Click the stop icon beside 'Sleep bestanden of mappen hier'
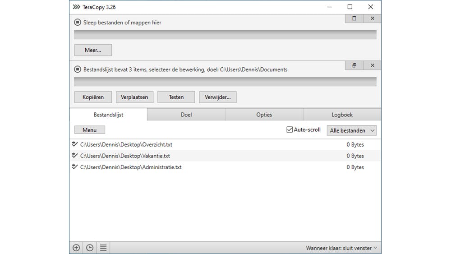This screenshot has height=254, width=451. click(78, 22)
